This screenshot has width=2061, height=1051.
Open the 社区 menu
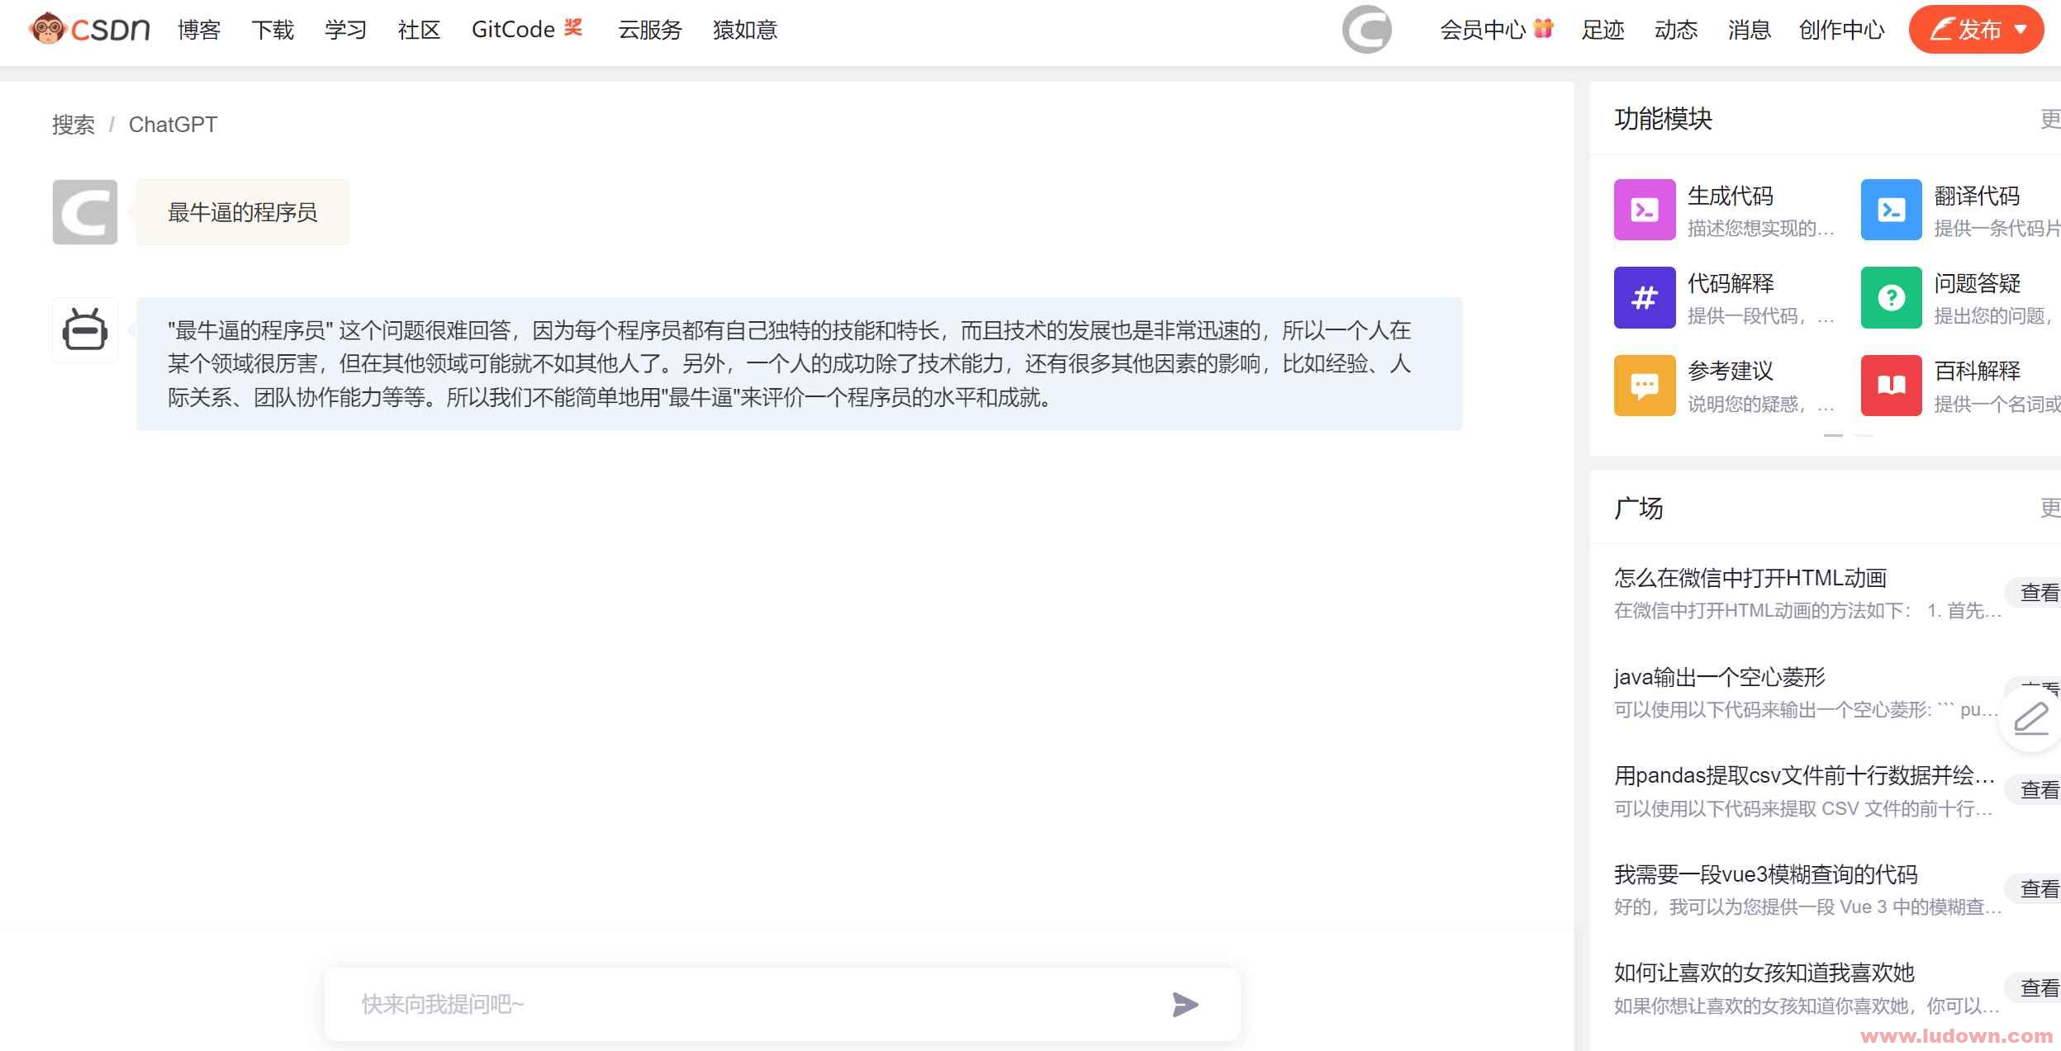pyautogui.click(x=419, y=30)
